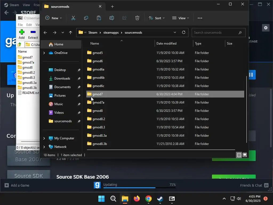The image size is (273, 205).
Task: Open Firefox from the taskbar
Action: pyautogui.click(x=137, y=199)
